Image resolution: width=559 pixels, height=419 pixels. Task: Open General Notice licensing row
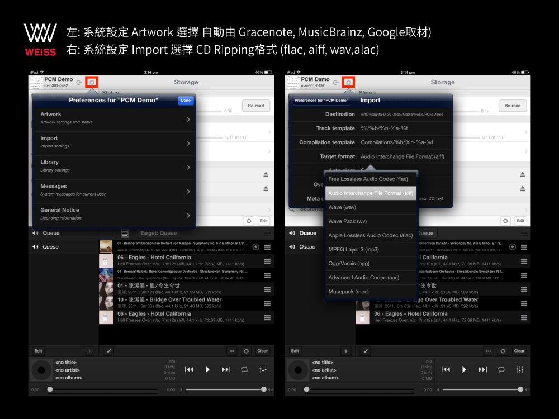point(113,215)
